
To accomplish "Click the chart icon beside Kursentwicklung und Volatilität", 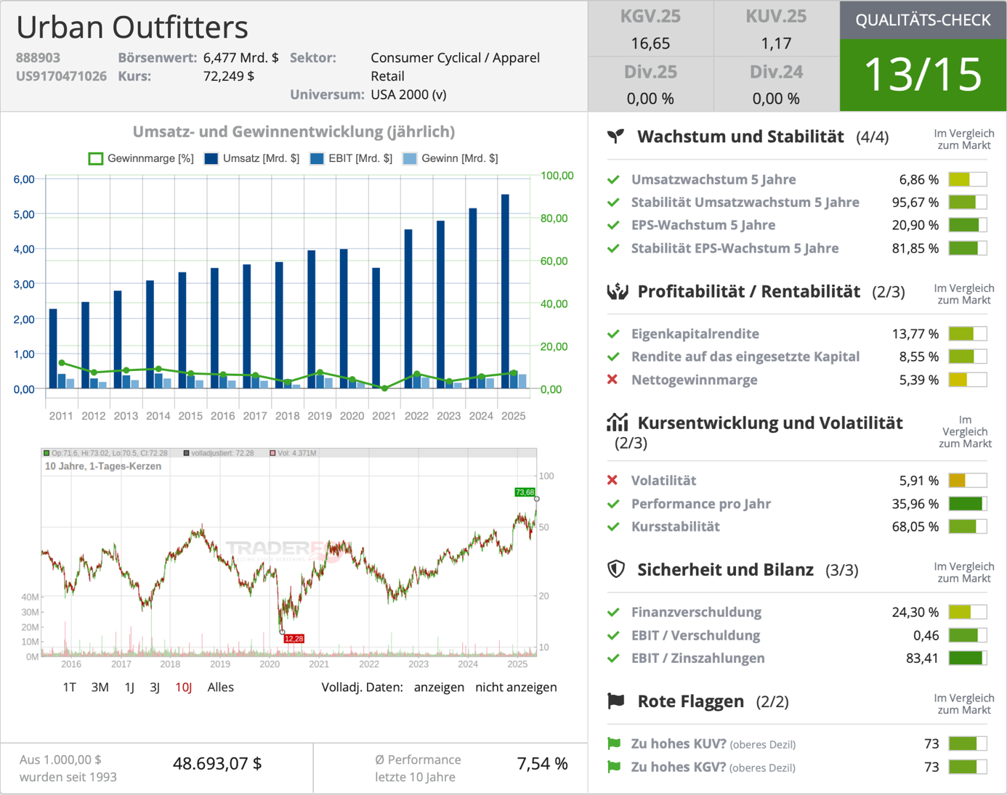I will pyautogui.click(x=617, y=422).
